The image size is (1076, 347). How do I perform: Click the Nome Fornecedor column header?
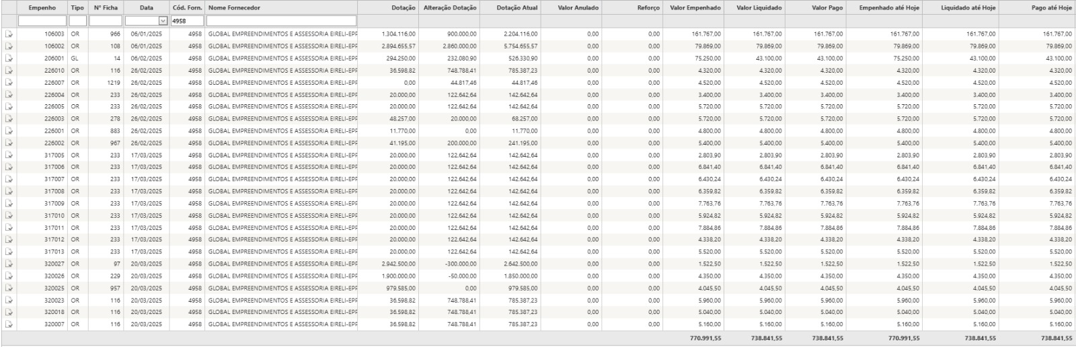click(x=234, y=8)
